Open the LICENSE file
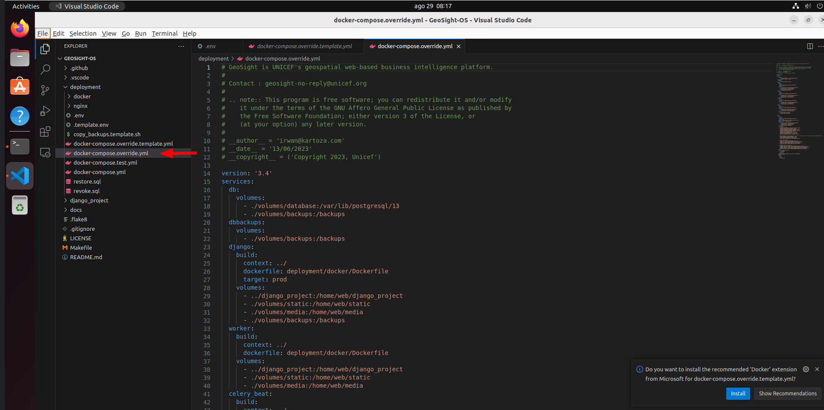 tap(123, 238)
